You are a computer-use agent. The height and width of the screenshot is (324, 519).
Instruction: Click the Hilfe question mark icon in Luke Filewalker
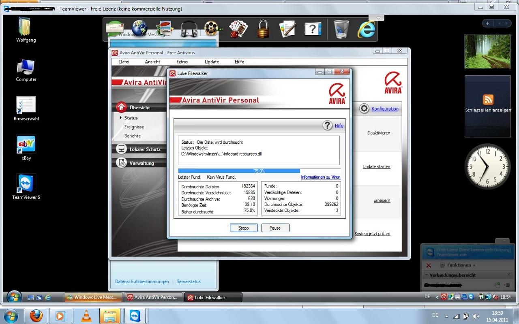(x=328, y=126)
